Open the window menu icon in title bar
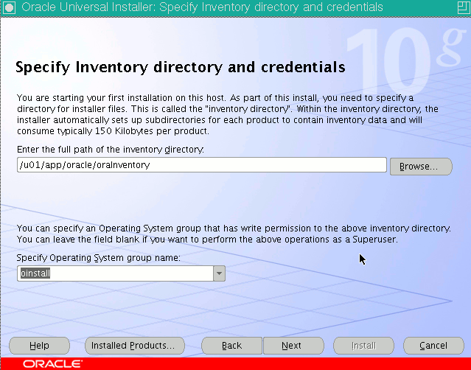Image resolution: width=471 pixels, height=370 pixels. (9, 7)
